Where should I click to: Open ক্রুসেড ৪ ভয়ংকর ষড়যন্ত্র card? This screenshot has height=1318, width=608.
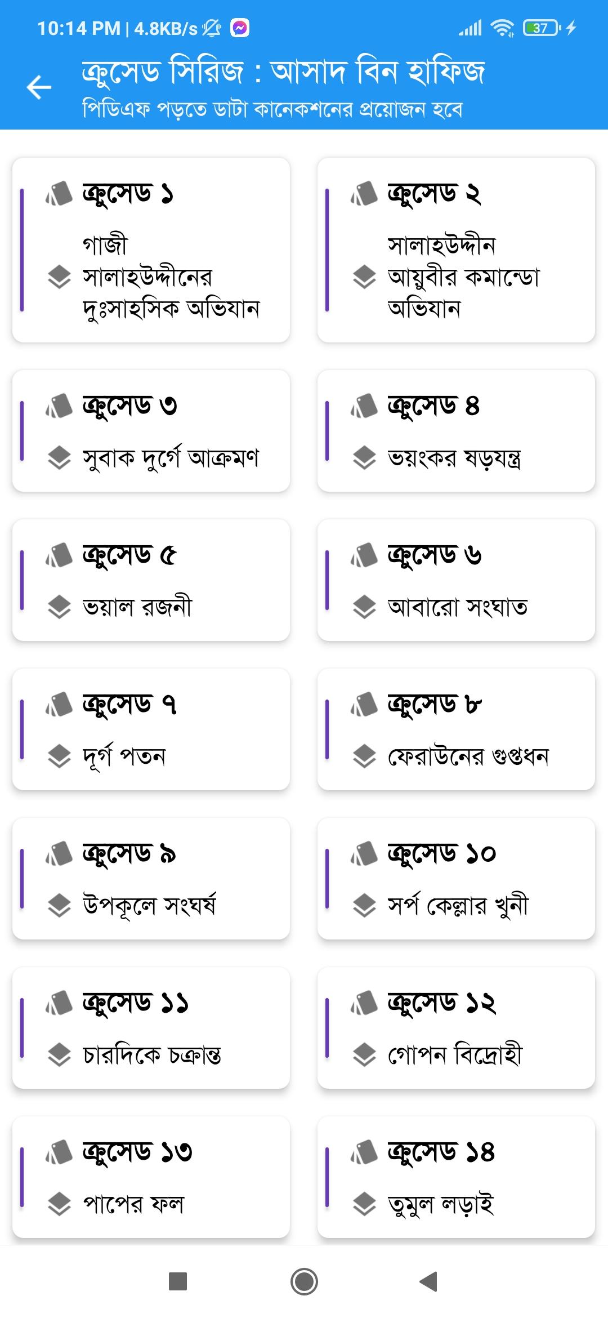click(x=456, y=431)
